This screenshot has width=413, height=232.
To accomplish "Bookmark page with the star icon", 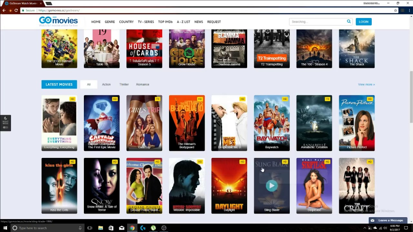I will (396, 10).
